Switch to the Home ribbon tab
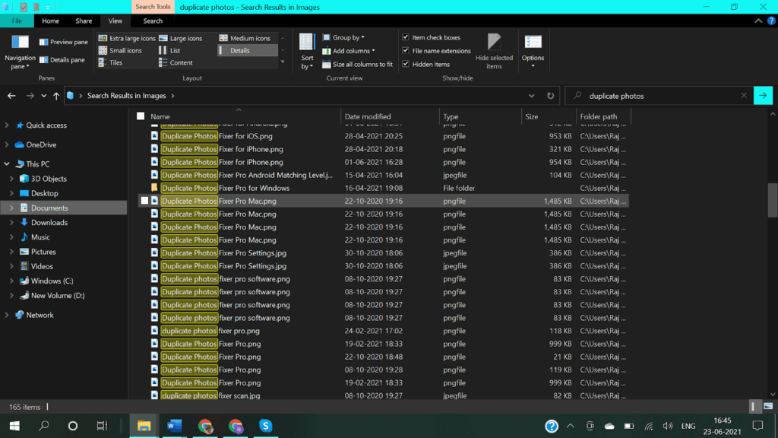 [51, 21]
